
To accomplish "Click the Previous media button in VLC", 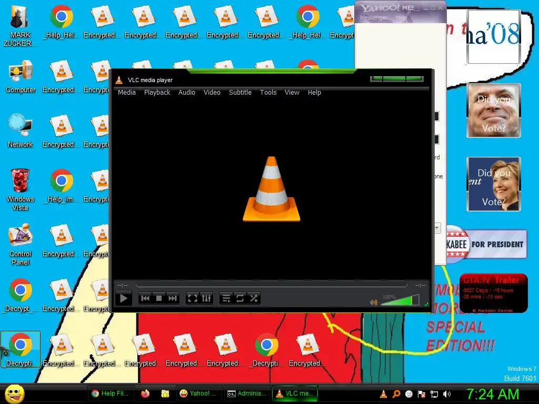I will 145,298.
